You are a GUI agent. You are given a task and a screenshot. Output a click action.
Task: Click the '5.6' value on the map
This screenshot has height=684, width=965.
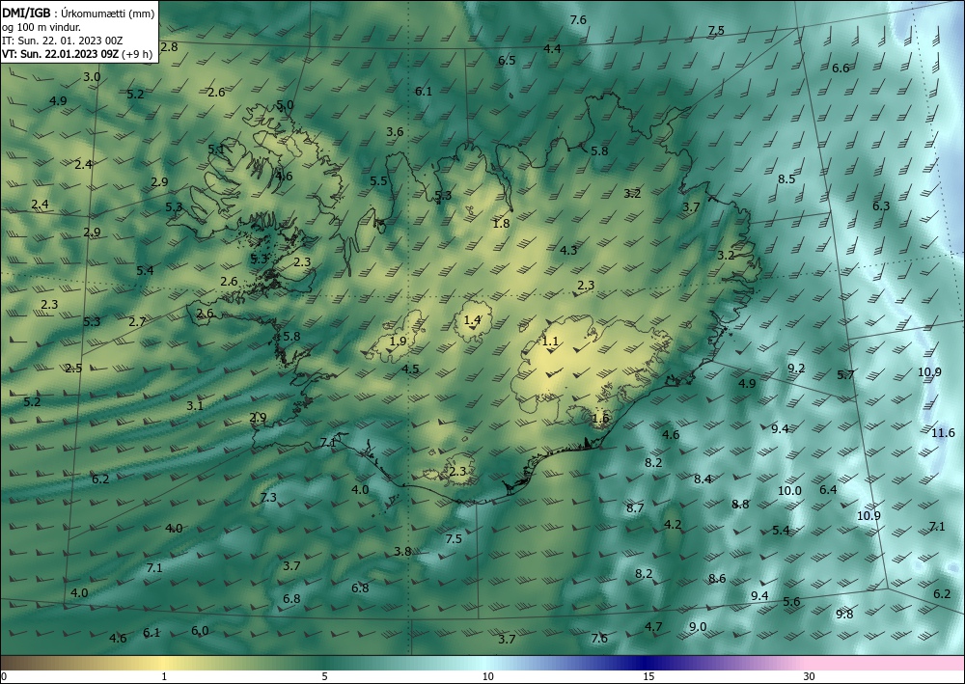click(791, 602)
